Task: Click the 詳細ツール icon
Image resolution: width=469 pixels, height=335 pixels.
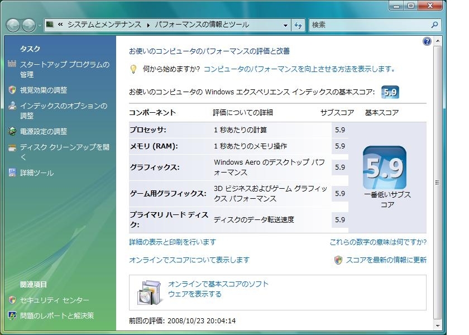Action: click(x=12, y=173)
